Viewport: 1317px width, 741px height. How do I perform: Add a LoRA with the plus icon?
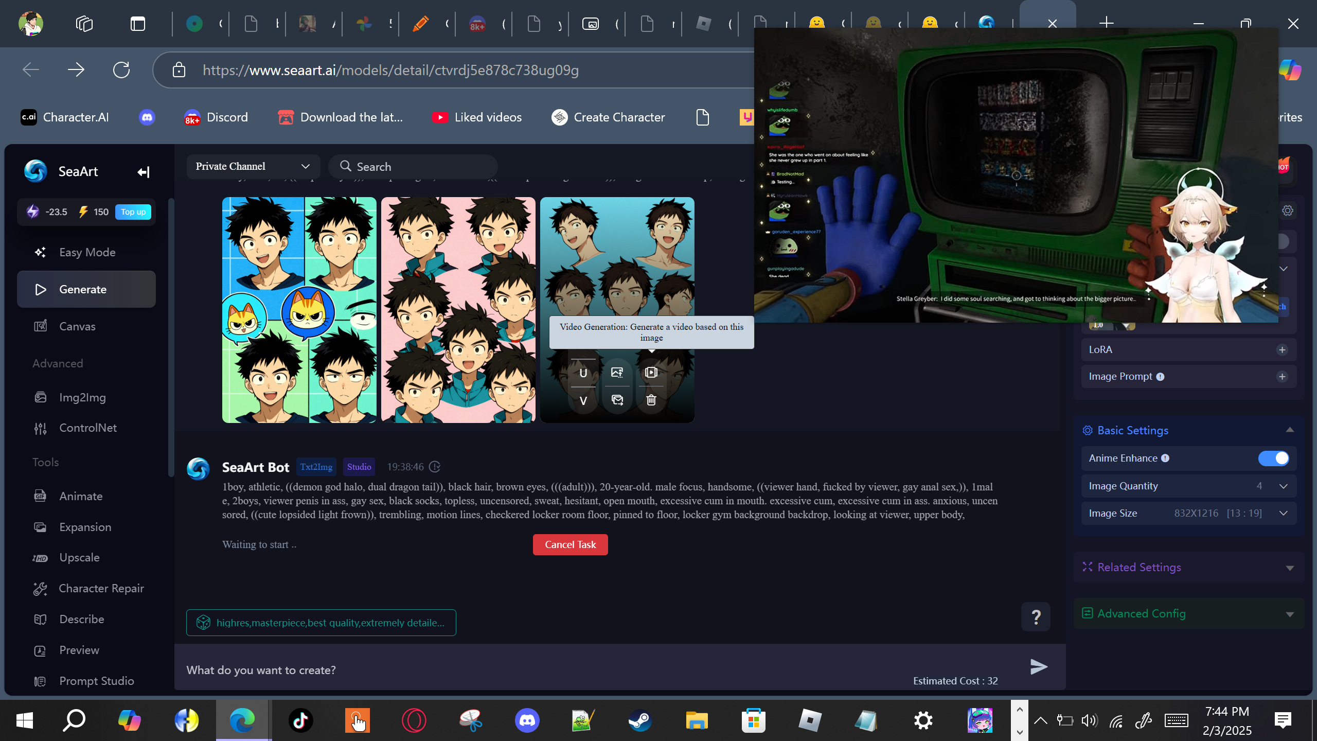tap(1282, 350)
